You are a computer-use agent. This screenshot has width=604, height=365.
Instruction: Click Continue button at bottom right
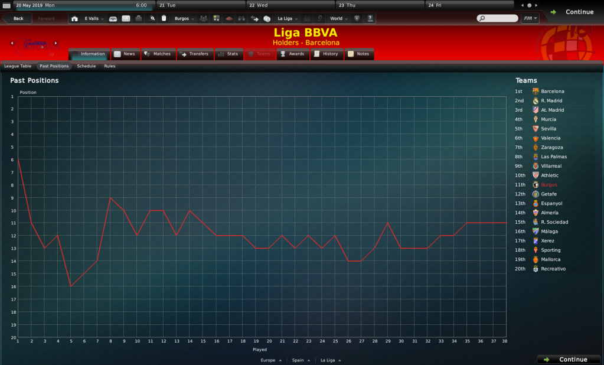click(569, 360)
